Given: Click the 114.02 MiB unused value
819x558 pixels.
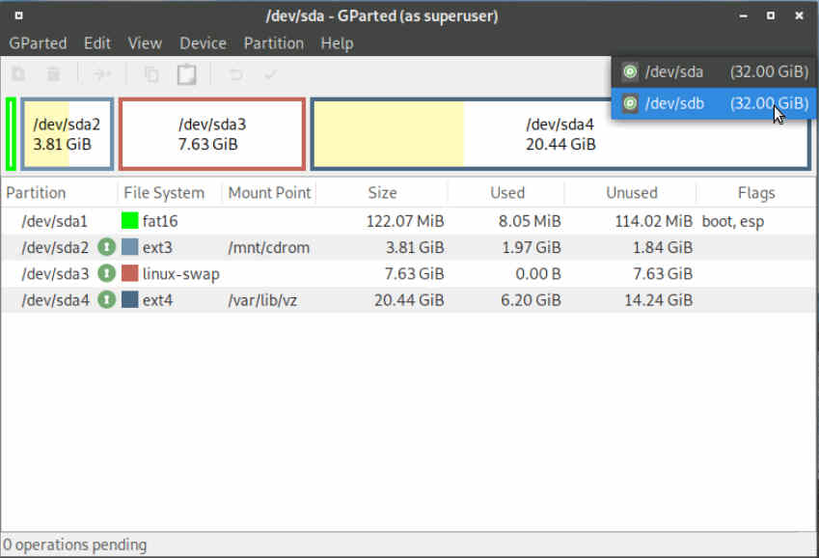Looking at the screenshot, I should (x=653, y=221).
